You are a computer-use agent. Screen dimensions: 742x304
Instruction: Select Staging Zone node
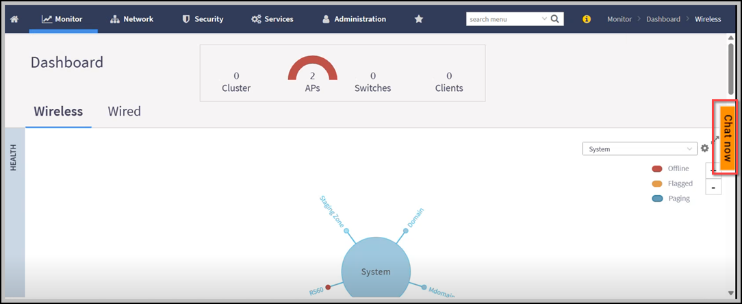click(x=346, y=231)
